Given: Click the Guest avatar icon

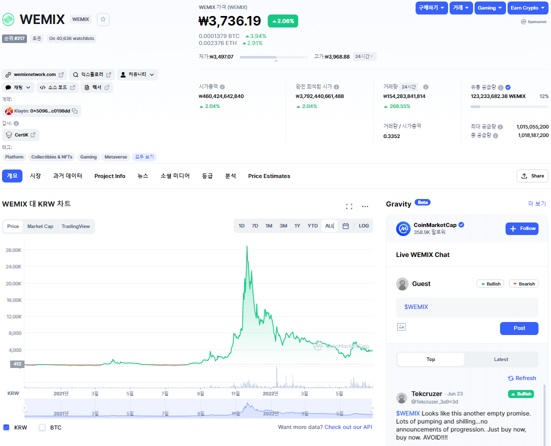Looking at the screenshot, I should 402,284.
